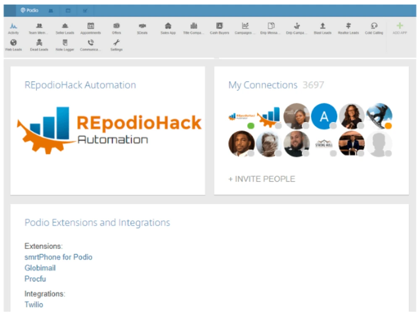The height and width of the screenshot is (315, 420).
Task: Open the Drip Messages app
Action: (x=270, y=29)
